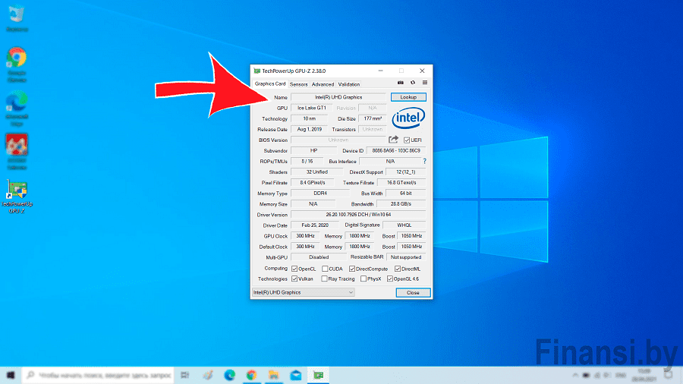Click the BIOS export share icon
Viewport: 683px width, 384px height.
pos(393,140)
